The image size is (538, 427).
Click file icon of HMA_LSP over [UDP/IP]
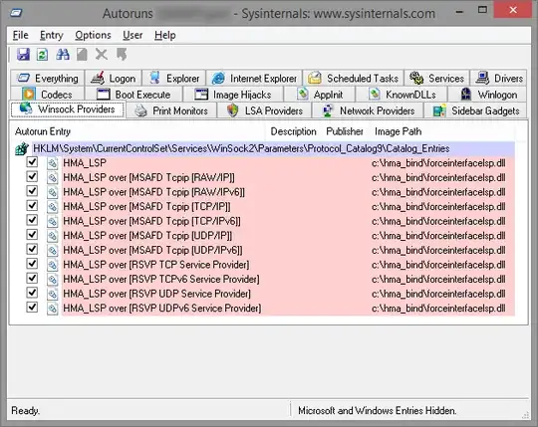[x=53, y=236]
